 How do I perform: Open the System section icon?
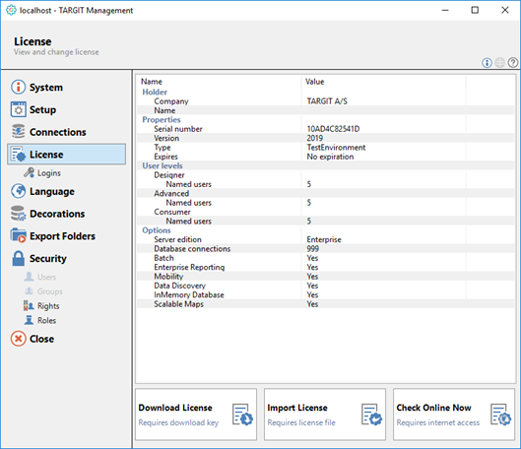[18, 87]
